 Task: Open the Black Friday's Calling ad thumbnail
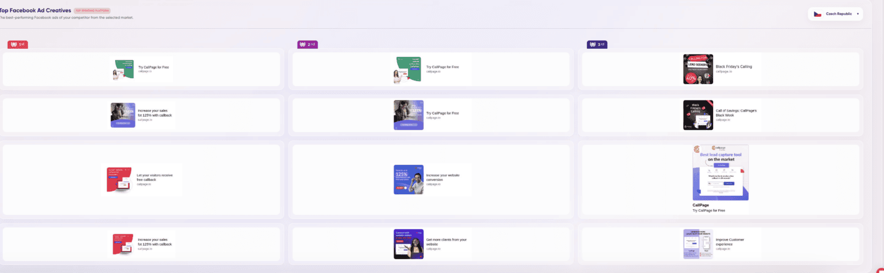[698, 69]
